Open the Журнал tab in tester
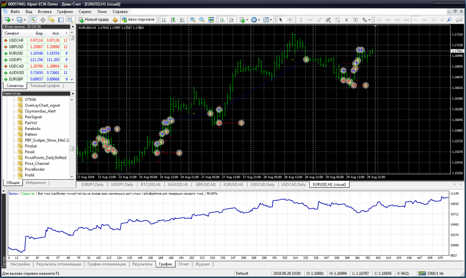Screen dimensions: 466x278 coord(202,264)
